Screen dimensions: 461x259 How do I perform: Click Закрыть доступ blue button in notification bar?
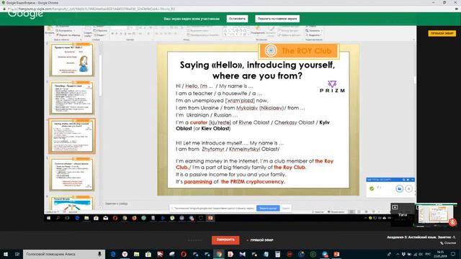point(268,208)
